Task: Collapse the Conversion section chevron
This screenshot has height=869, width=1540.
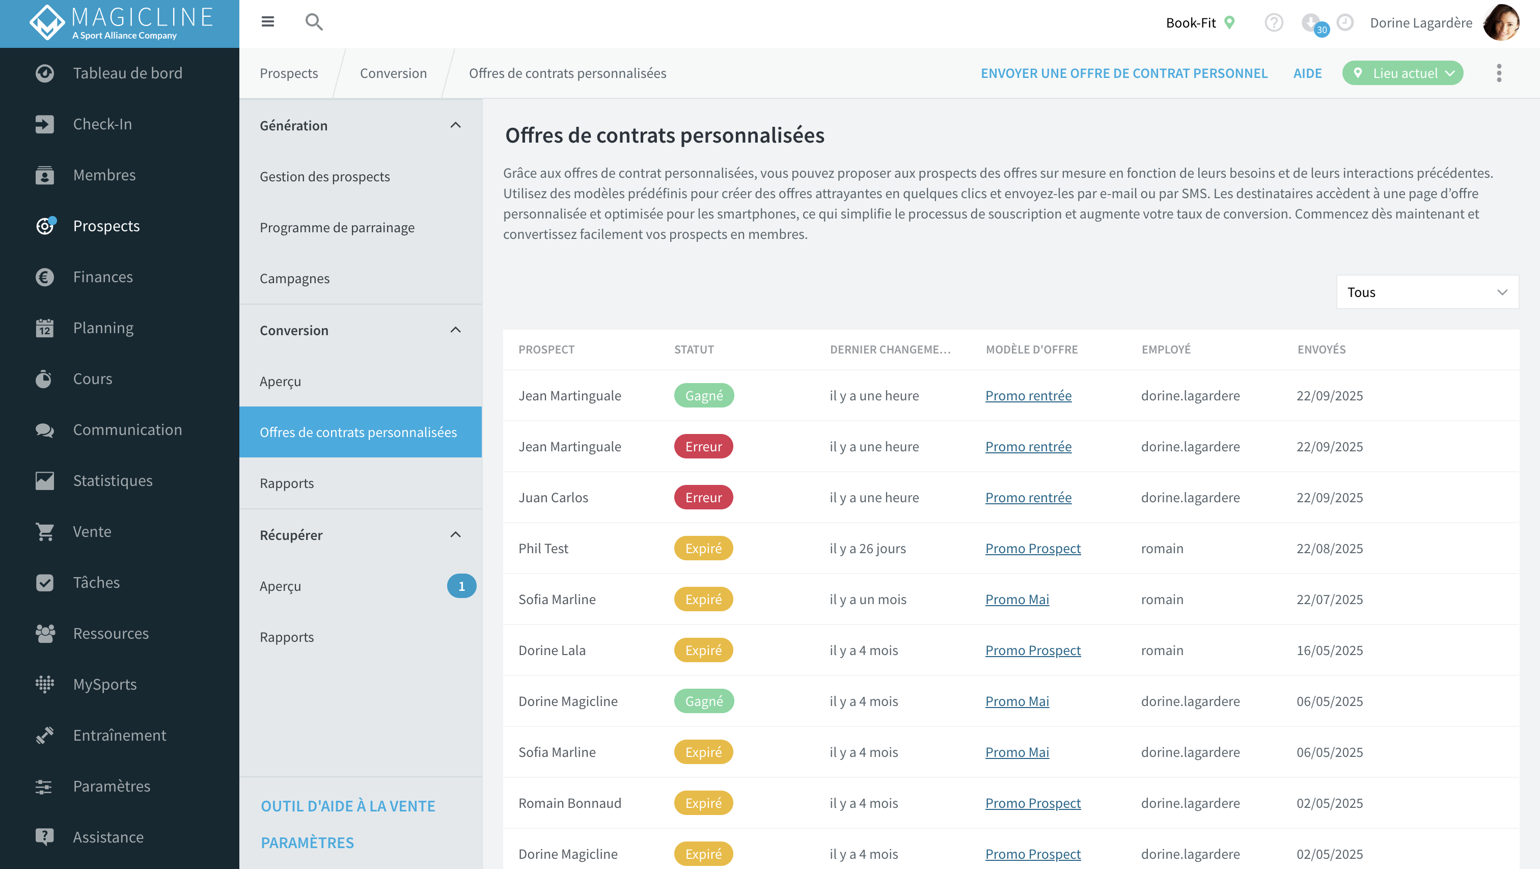Action: 455,330
